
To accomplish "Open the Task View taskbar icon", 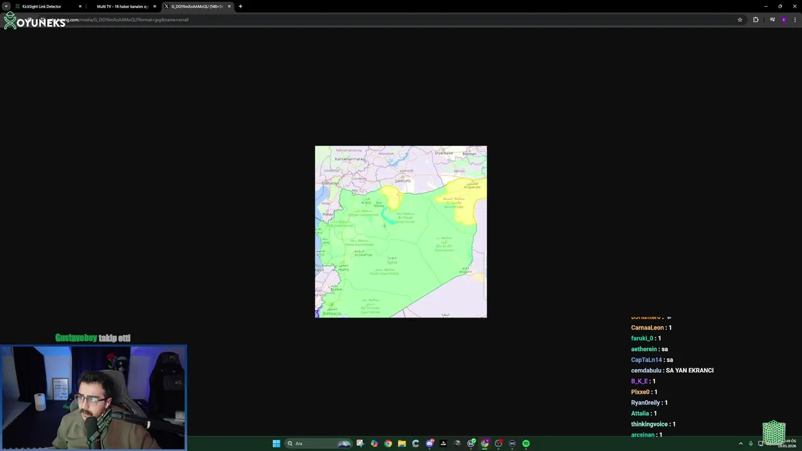I will (x=360, y=443).
